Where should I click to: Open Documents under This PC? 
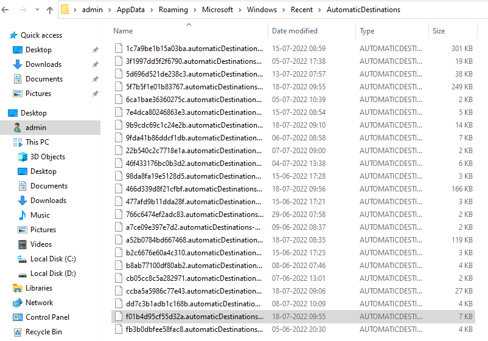[x=49, y=186]
